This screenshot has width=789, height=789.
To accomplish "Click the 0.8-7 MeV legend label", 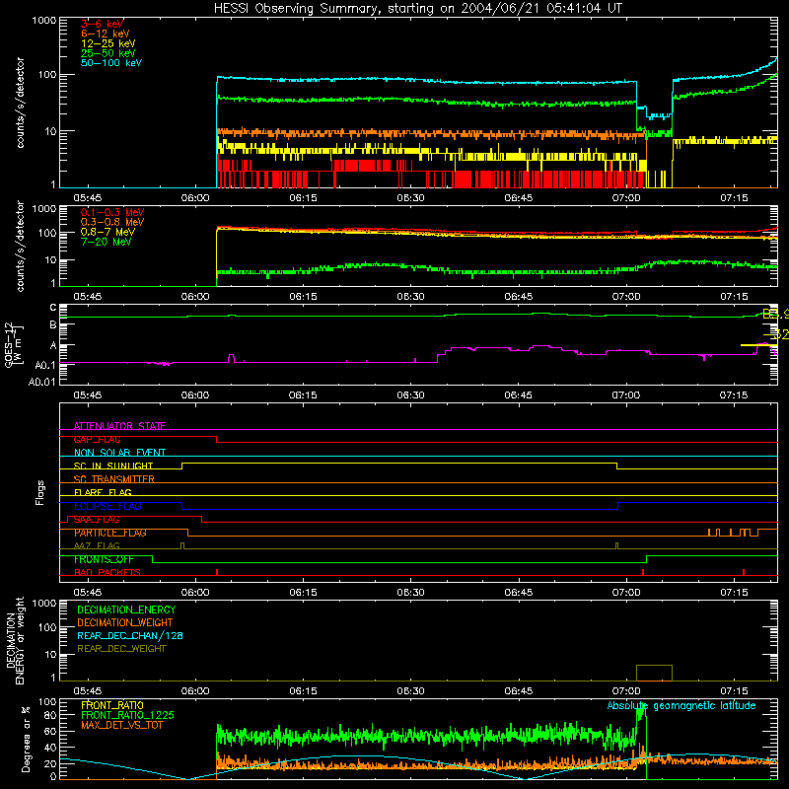I will click(108, 232).
